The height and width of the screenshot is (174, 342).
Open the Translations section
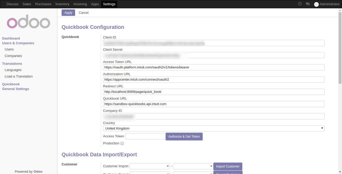[x=12, y=63]
